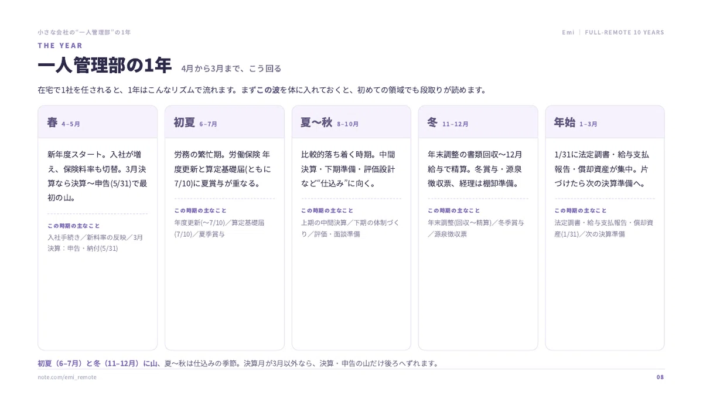
Task: Click header text 小さな会社の"一人管理部"の1年
Action: point(84,32)
